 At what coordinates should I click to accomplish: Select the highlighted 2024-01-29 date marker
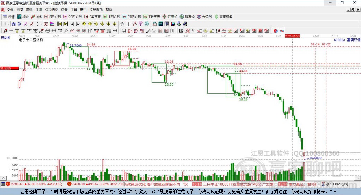pyautogui.click(x=292, y=36)
